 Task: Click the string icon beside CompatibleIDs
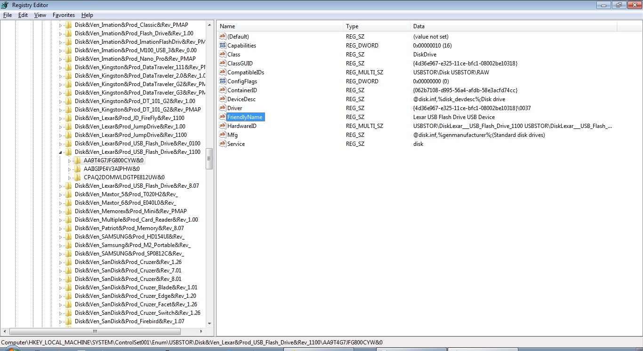tap(223, 72)
